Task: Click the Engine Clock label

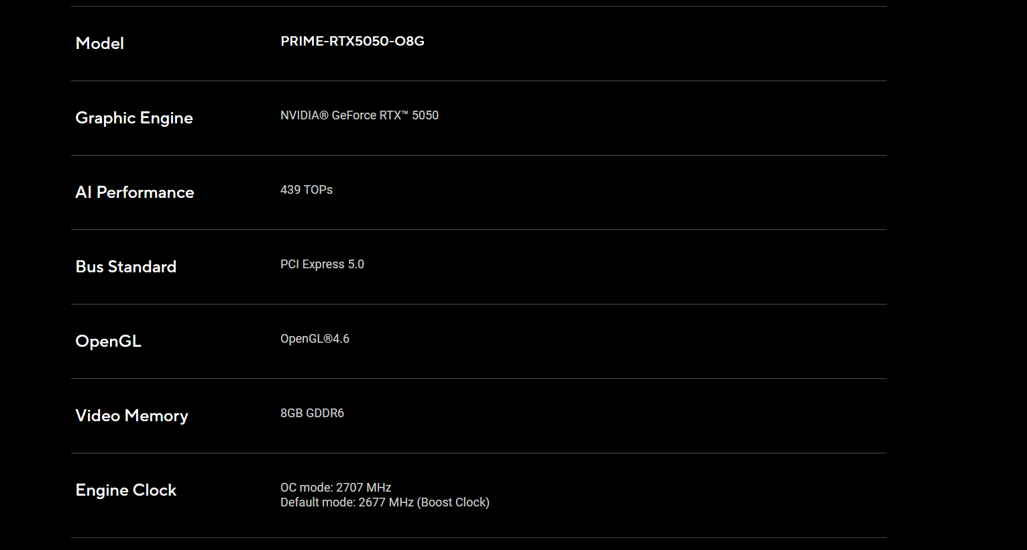Action: point(126,490)
